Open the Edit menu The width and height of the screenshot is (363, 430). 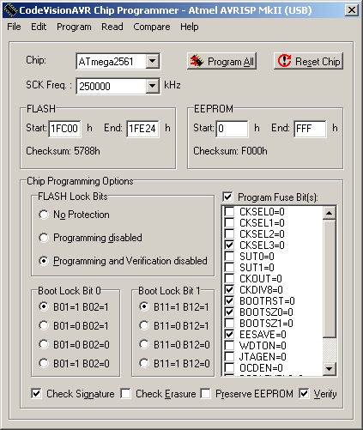[x=39, y=27]
